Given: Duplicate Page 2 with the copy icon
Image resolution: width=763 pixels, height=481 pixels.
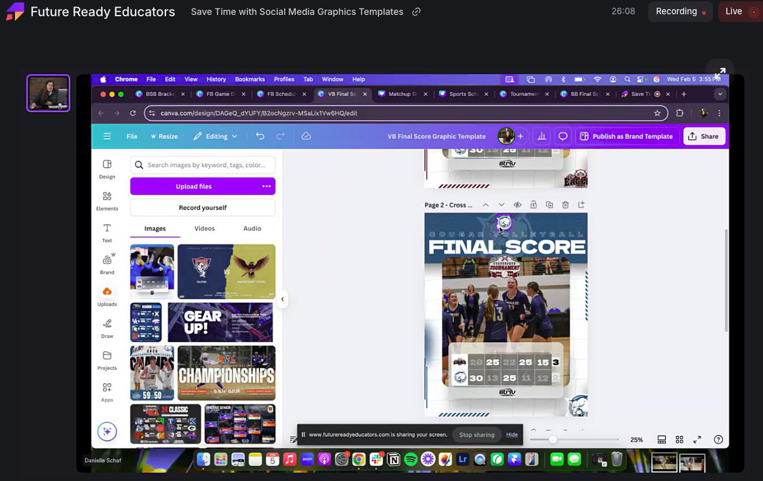Looking at the screenshot, I should 550,204.
